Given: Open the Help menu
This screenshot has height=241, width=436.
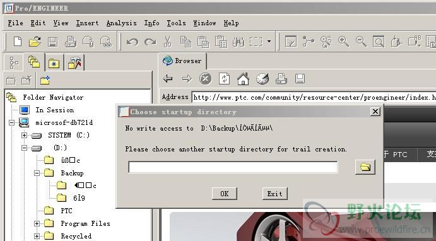Looking at the screenshot, I should click(x=232, y=23).
